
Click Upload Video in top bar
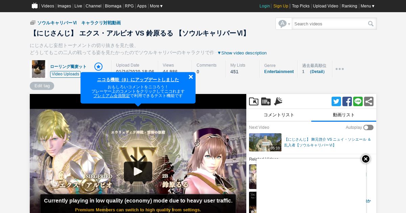point(325,6)
